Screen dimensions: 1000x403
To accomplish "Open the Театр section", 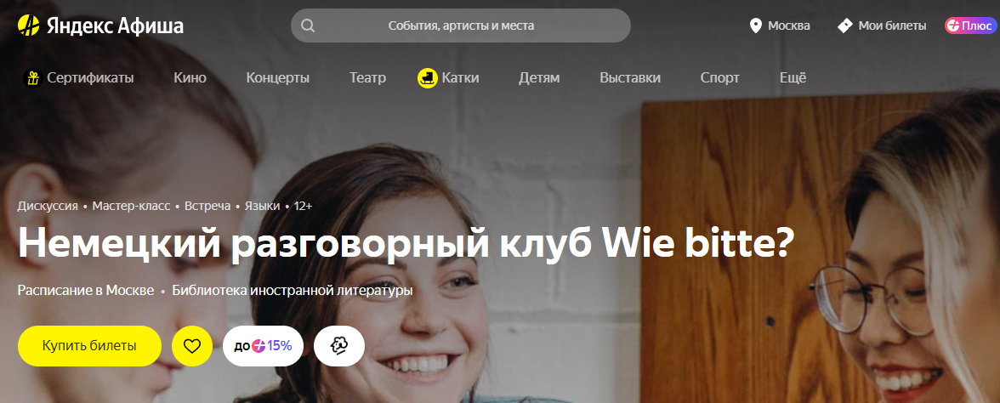I will point(367,78).
